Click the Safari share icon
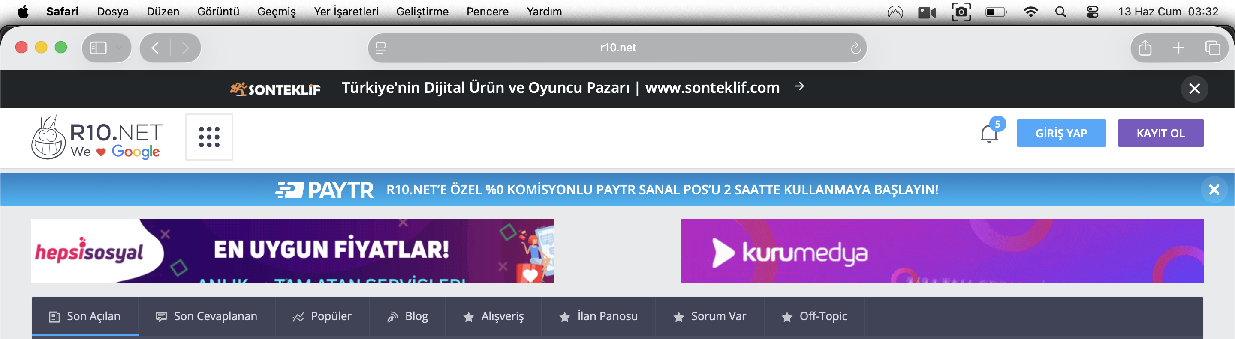Screen dimensions: 1235x339 click(x=1145, y=48)
